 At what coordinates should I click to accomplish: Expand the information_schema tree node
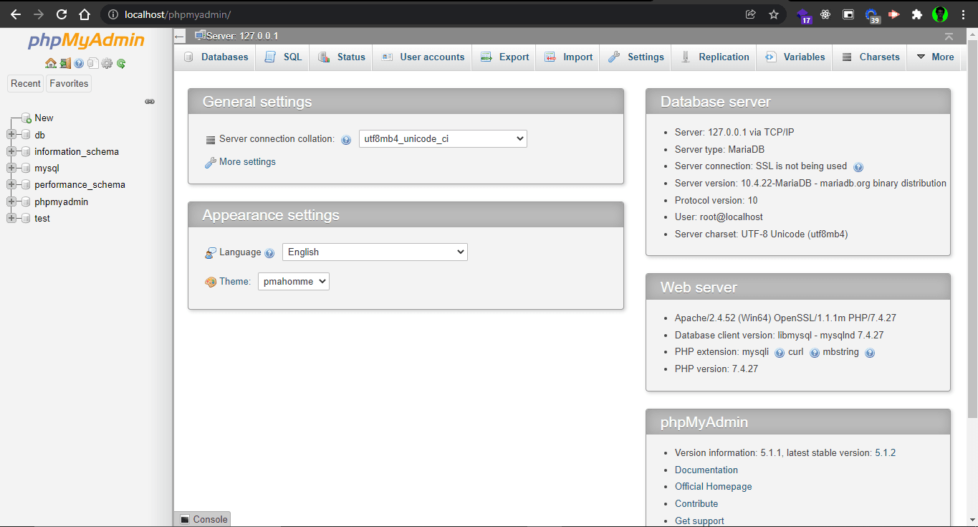point(11,151)
